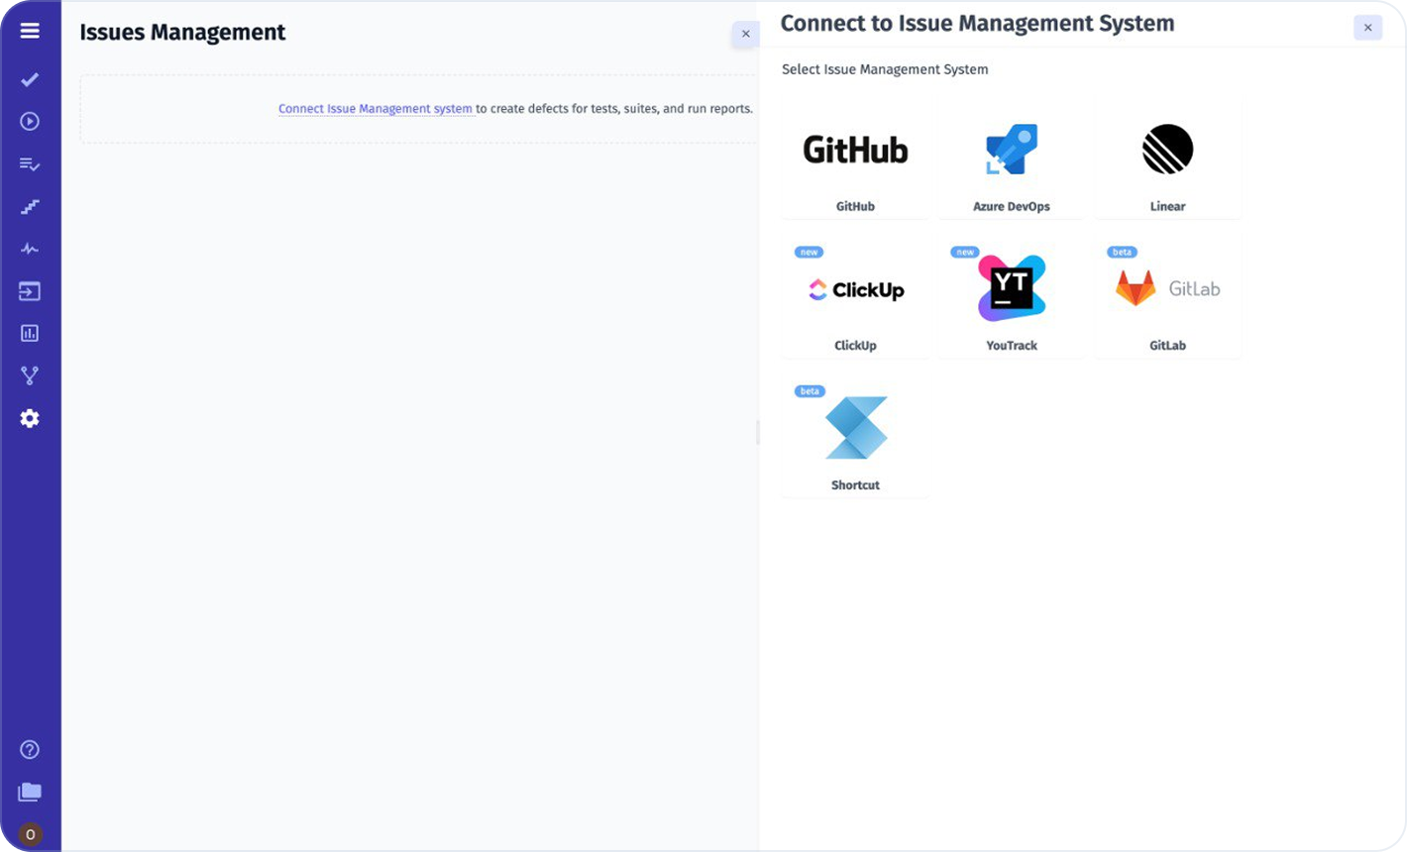This screenshot has width=1407, height=852.
Task: Select the Linear integration tile
Action: point(1167,159)
